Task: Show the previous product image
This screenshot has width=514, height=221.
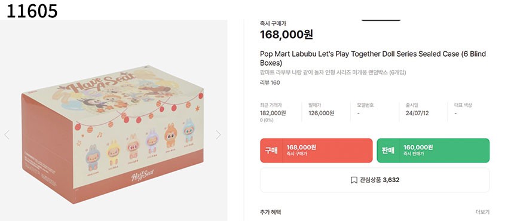Action: coord(7,134)
